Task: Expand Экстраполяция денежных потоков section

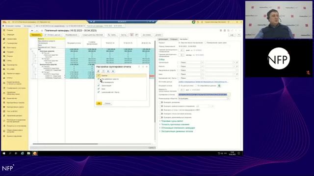Action: click(177, 132)
